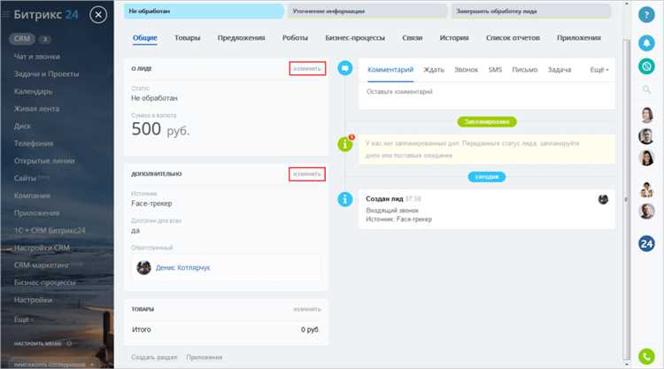The width and height of the screenshot is (664, 369).
Task: Click the Оставьте комментарий input field
Action: [x=487, y=92]
